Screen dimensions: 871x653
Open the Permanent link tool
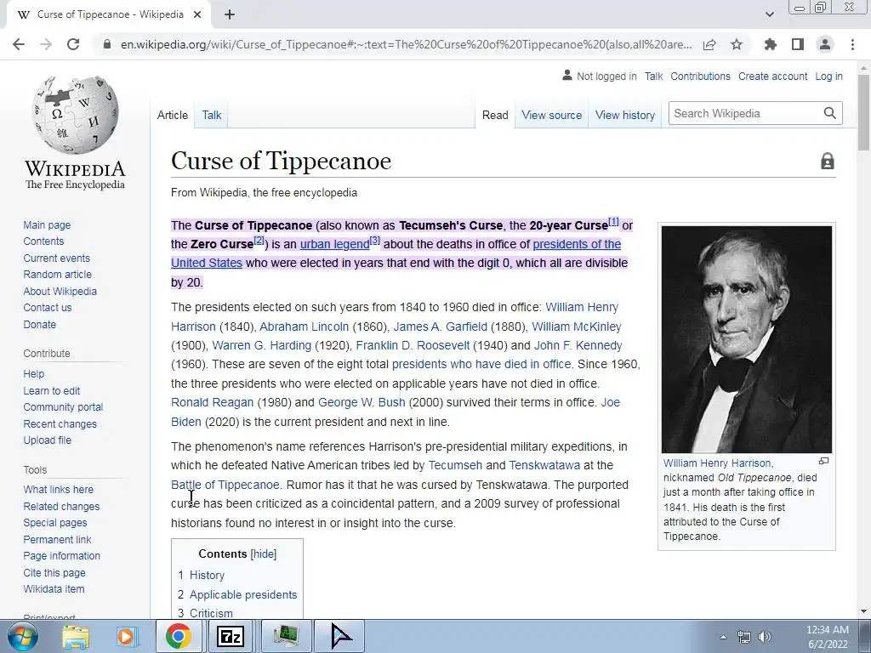click(x=57, y=539)
